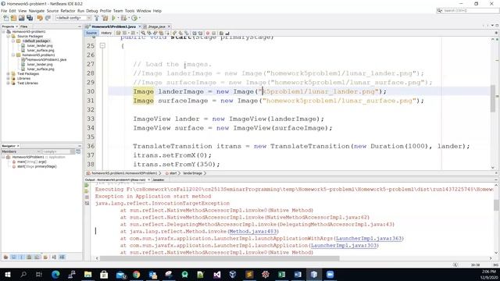The width and height of the screenshot is (500, 281).
Task: Click the red Start Macro Recording icon
Action: coord(208,33)
